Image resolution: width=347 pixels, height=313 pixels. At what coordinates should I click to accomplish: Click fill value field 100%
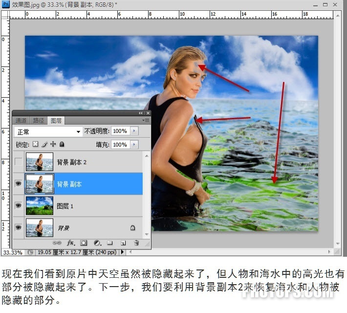point(120,145)
